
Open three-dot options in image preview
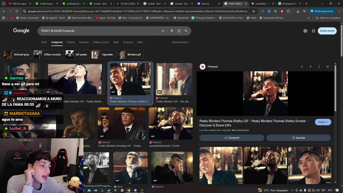[319, 67]
